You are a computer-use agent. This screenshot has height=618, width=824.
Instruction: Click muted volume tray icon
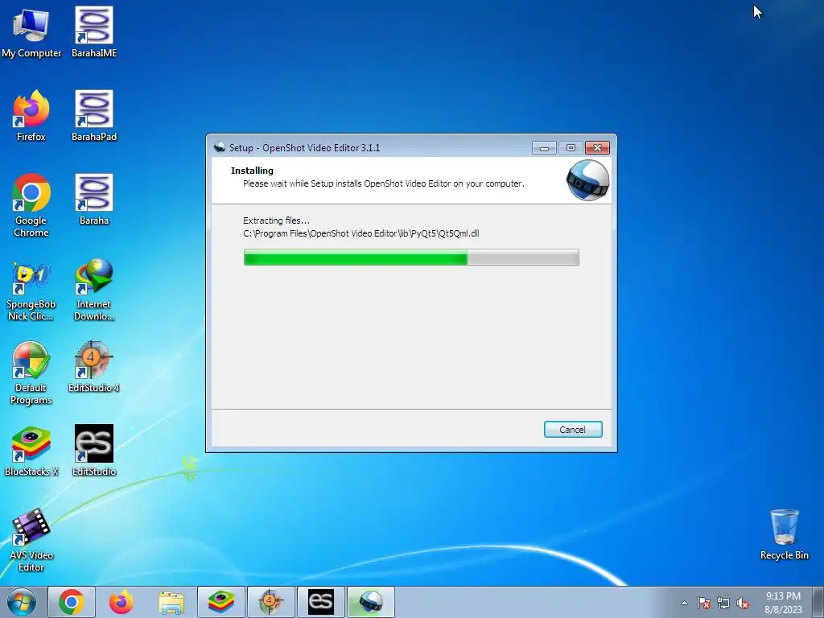click(x=743, y=603)
